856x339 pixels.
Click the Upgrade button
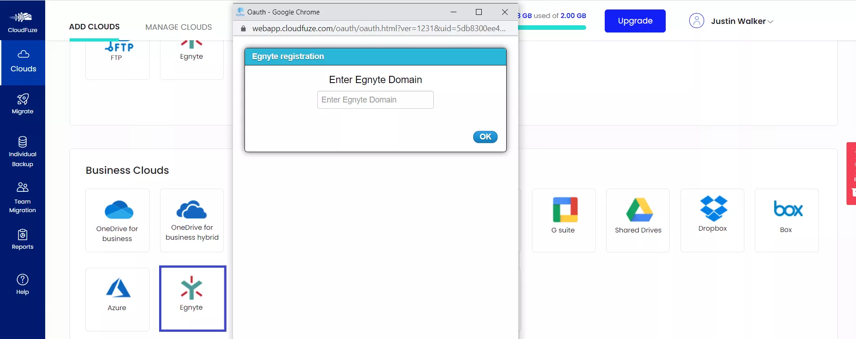635,21
